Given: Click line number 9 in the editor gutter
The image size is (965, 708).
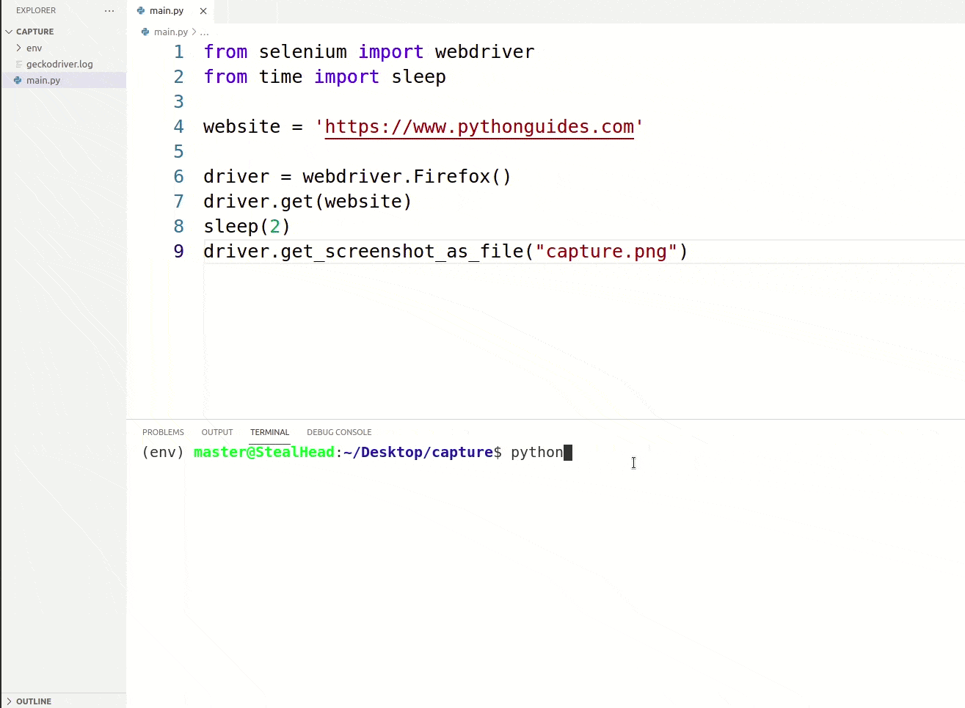Looking at the screenshot, I should (178, 251).
